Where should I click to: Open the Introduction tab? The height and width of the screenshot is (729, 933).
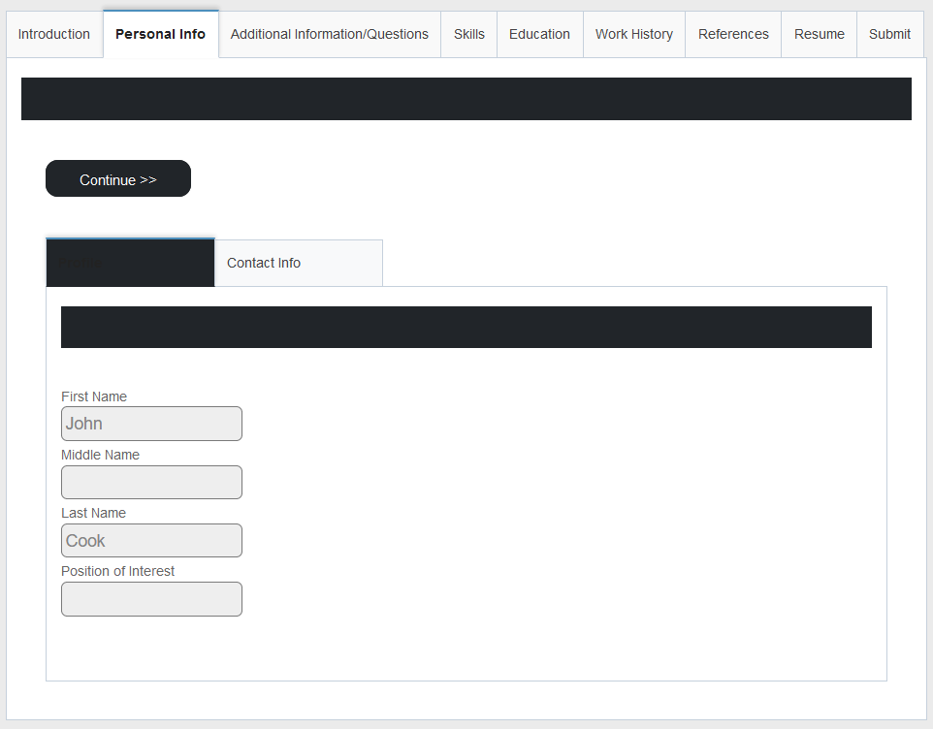click(54, 35)
